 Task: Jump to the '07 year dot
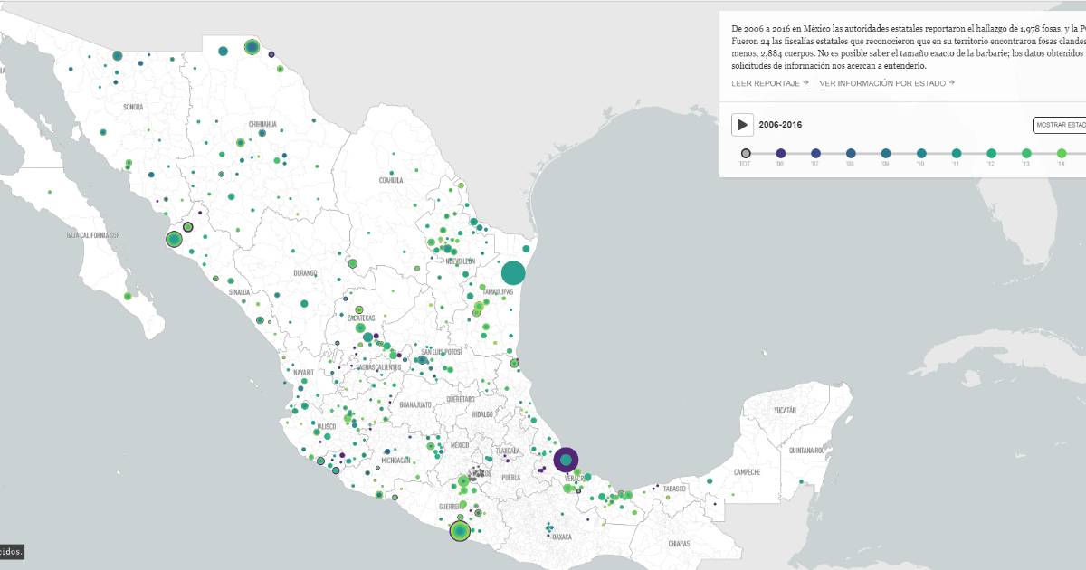click(816, 154)
